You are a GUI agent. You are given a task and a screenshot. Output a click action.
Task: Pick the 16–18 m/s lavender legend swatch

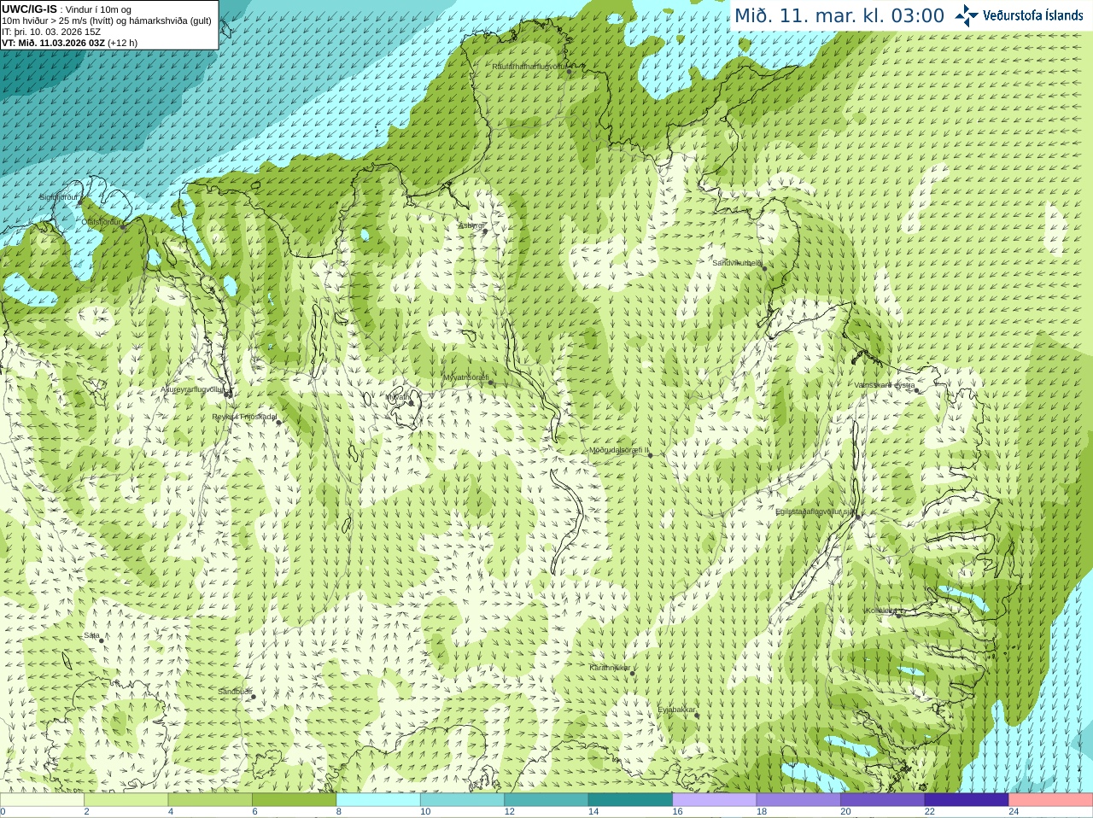click(715, 800)
